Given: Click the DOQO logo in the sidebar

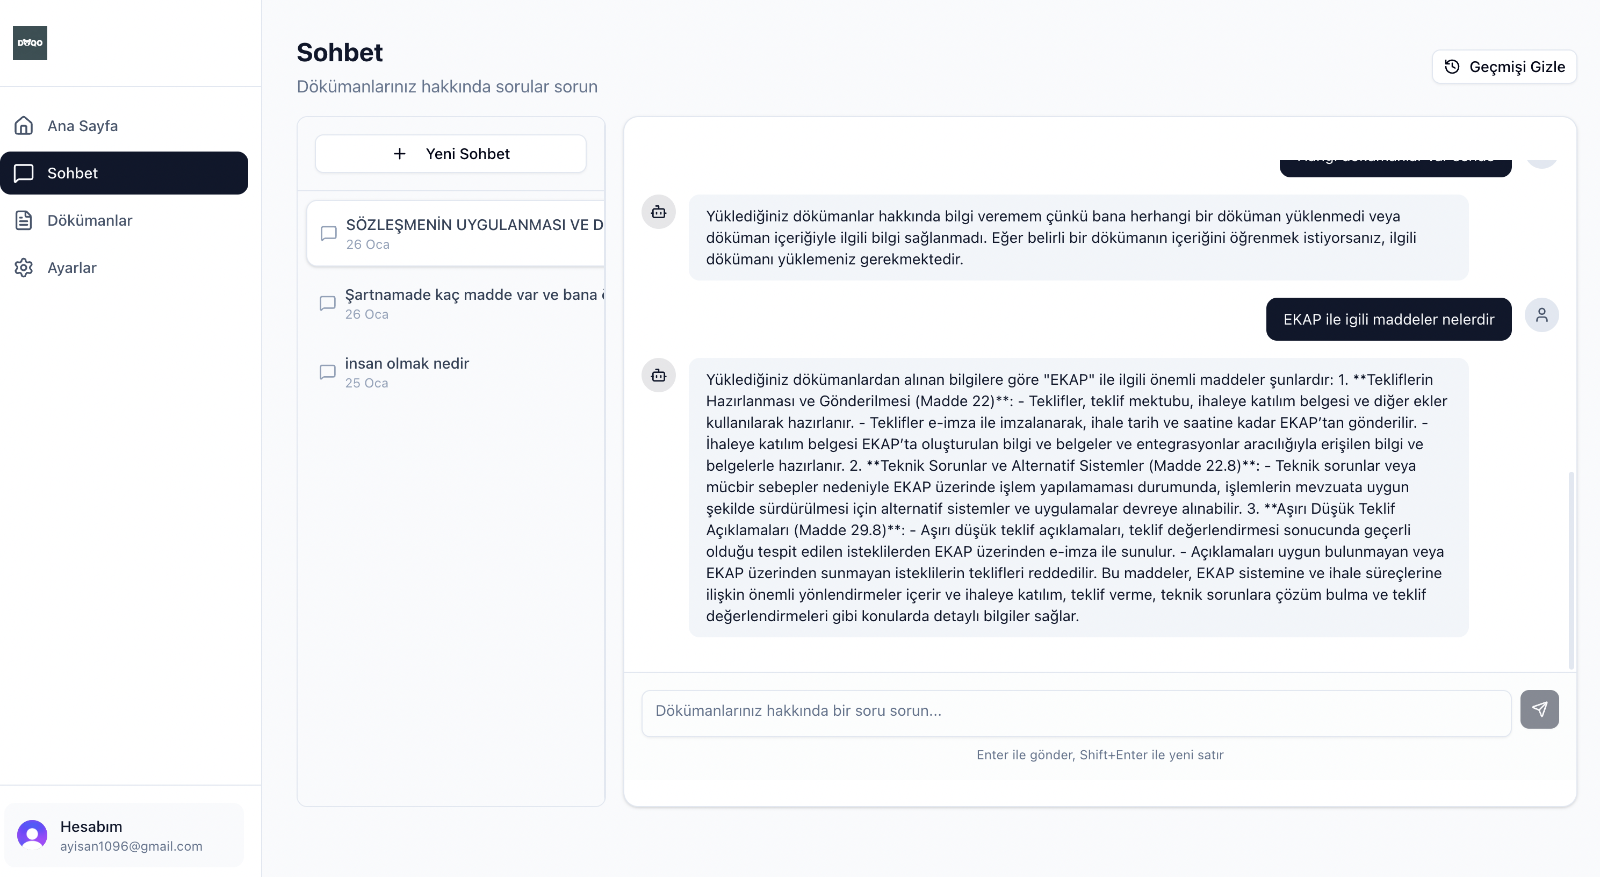Looking at the screenshot, I should pyautogui.click(x=30, y=43).
